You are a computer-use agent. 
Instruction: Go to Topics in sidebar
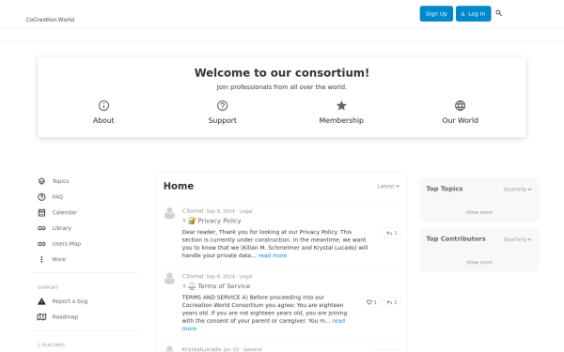click(60, 181)
